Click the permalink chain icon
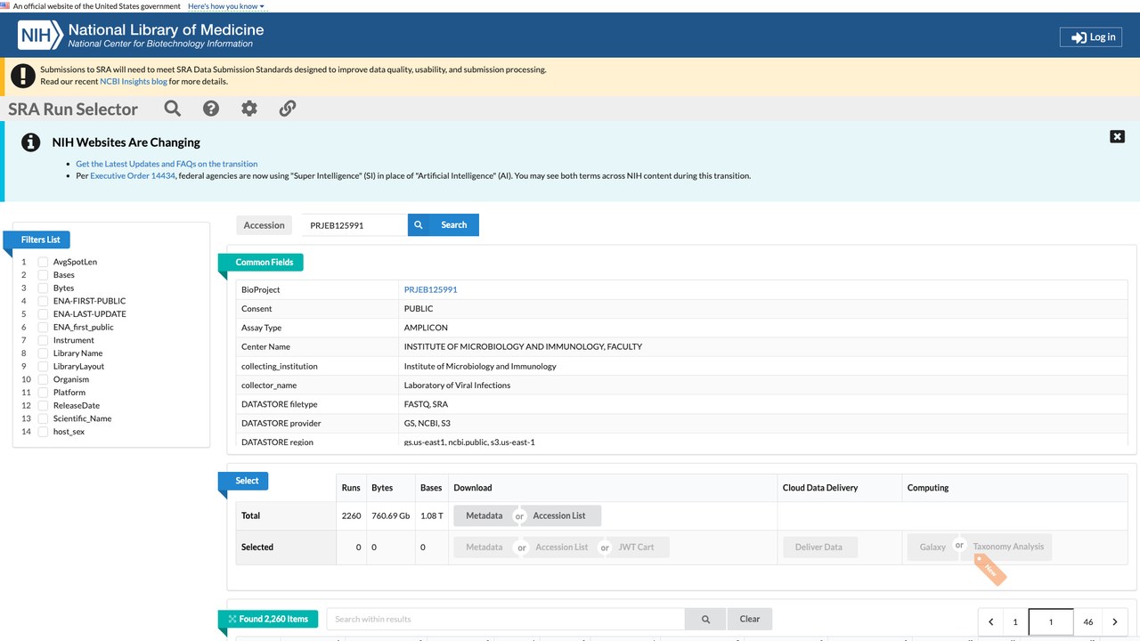1140x641 pixels. 288,109
